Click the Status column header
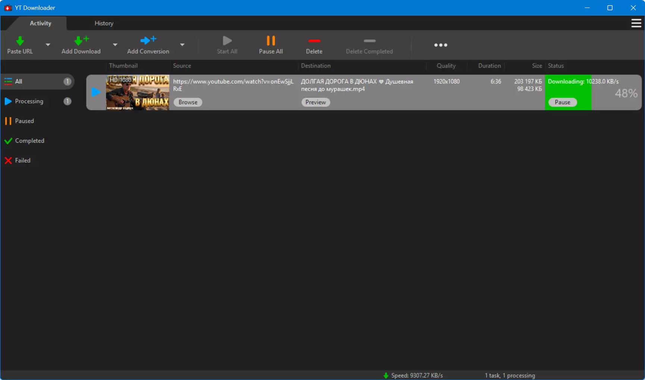 556,66
